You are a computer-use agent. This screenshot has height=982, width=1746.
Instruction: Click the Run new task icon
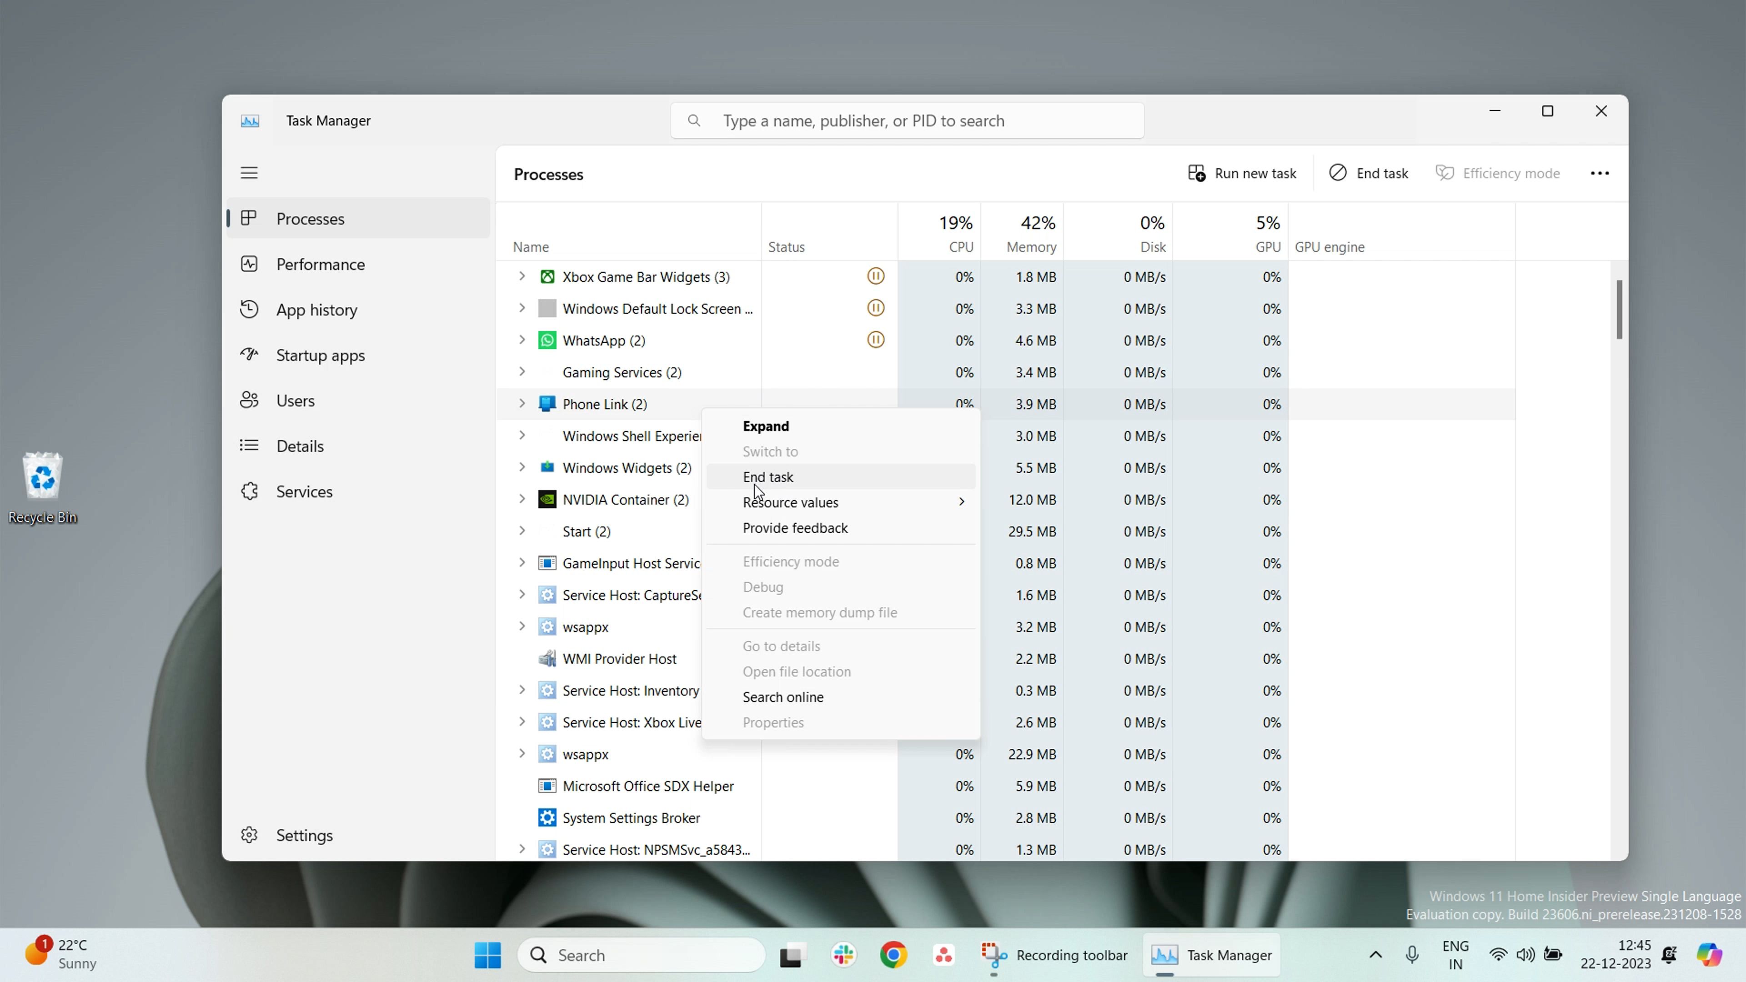(x=1196, y=174)
